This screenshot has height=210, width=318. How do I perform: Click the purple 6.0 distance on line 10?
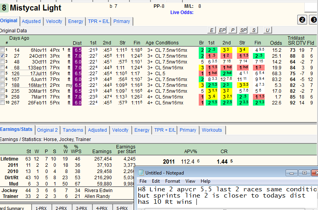point(78,103)
